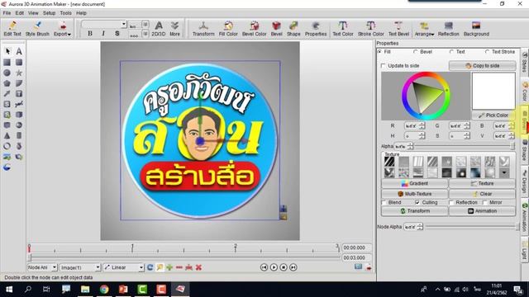Select the Text radio option

point(451,52)
